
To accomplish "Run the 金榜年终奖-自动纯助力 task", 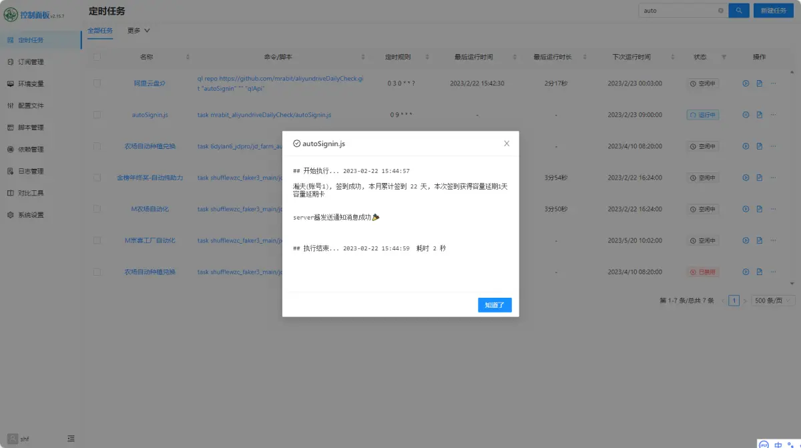I will pyautogui.click(x=746, y=178).
